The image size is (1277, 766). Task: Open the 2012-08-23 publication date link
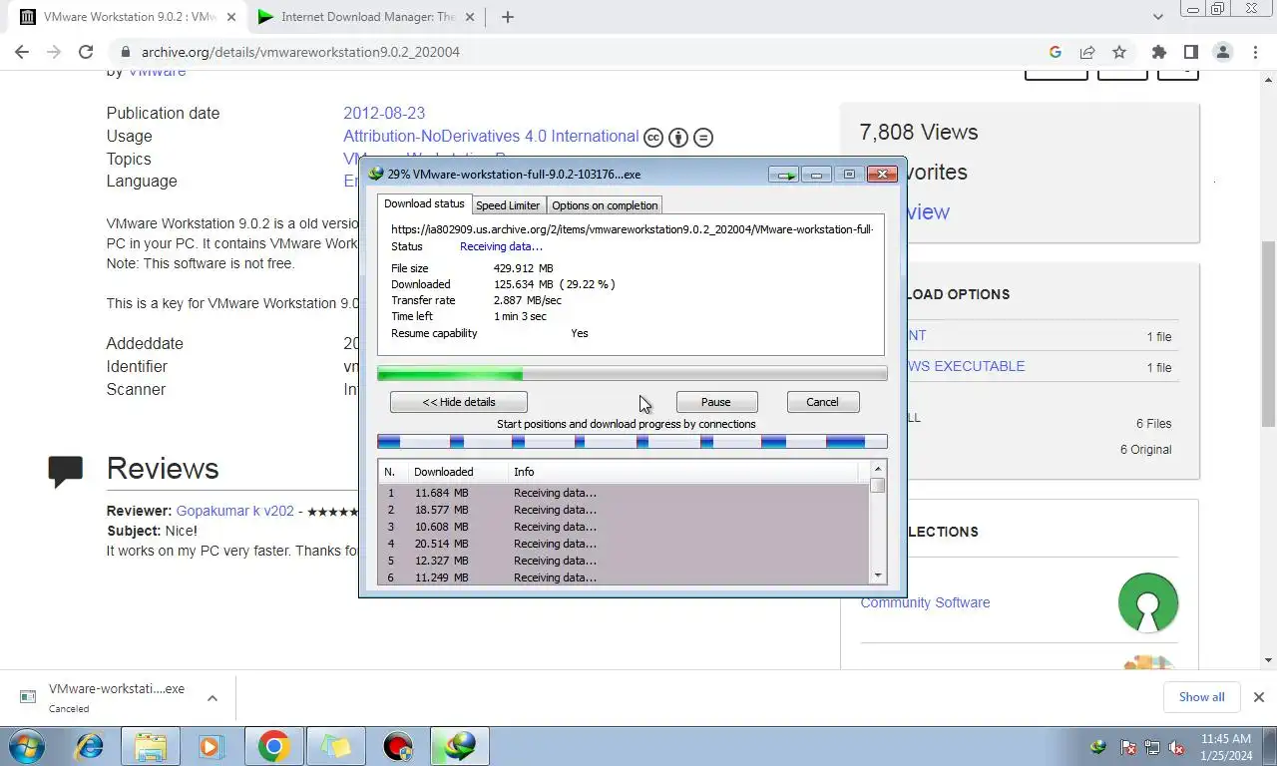pos(384,114)
